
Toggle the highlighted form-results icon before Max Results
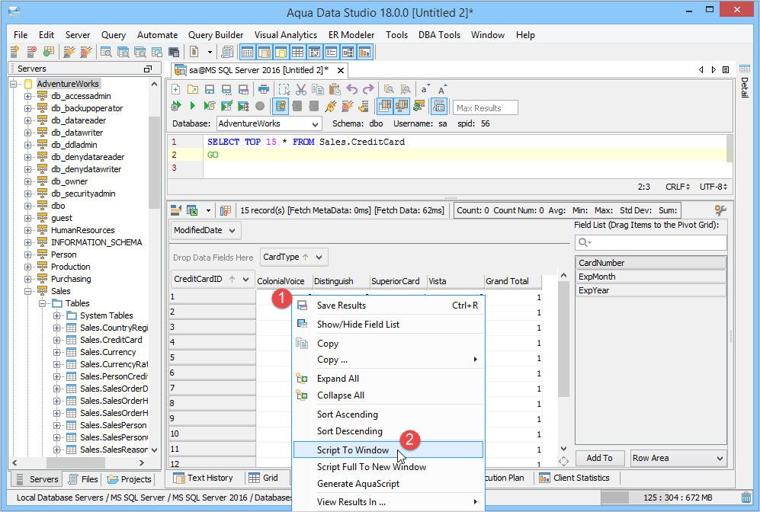[x=439, y=106]
